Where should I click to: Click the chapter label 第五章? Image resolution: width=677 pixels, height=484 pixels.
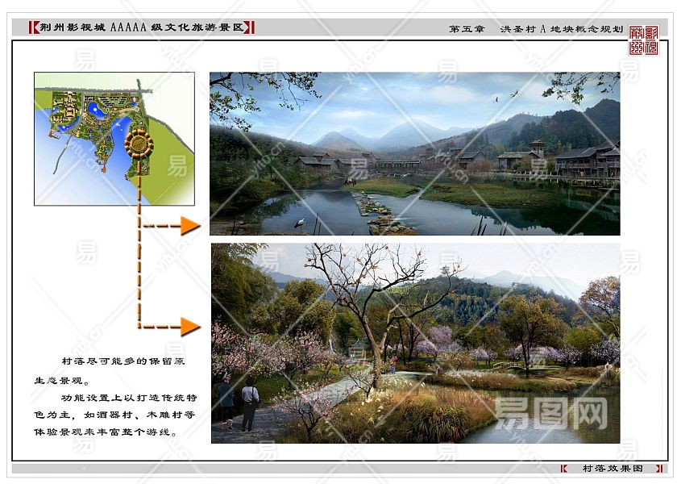click(x=467, y=29)
